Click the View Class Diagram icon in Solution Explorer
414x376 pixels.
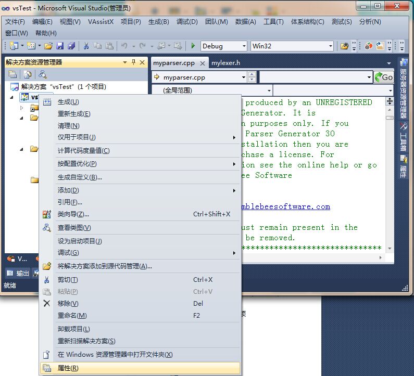point(43,74)
